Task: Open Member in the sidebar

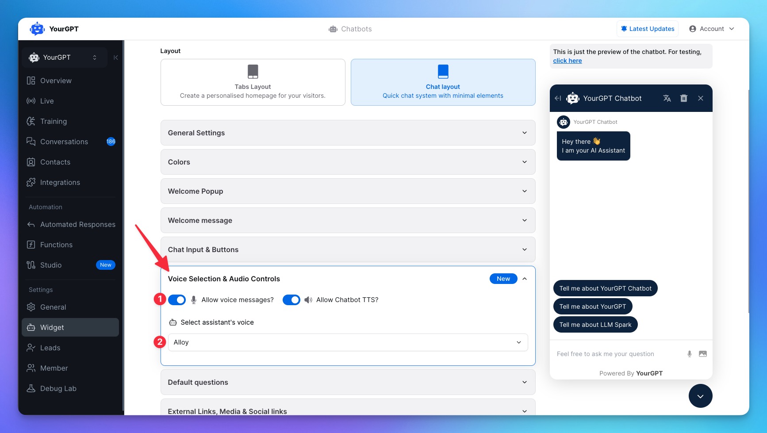Action: pos(70,368)
